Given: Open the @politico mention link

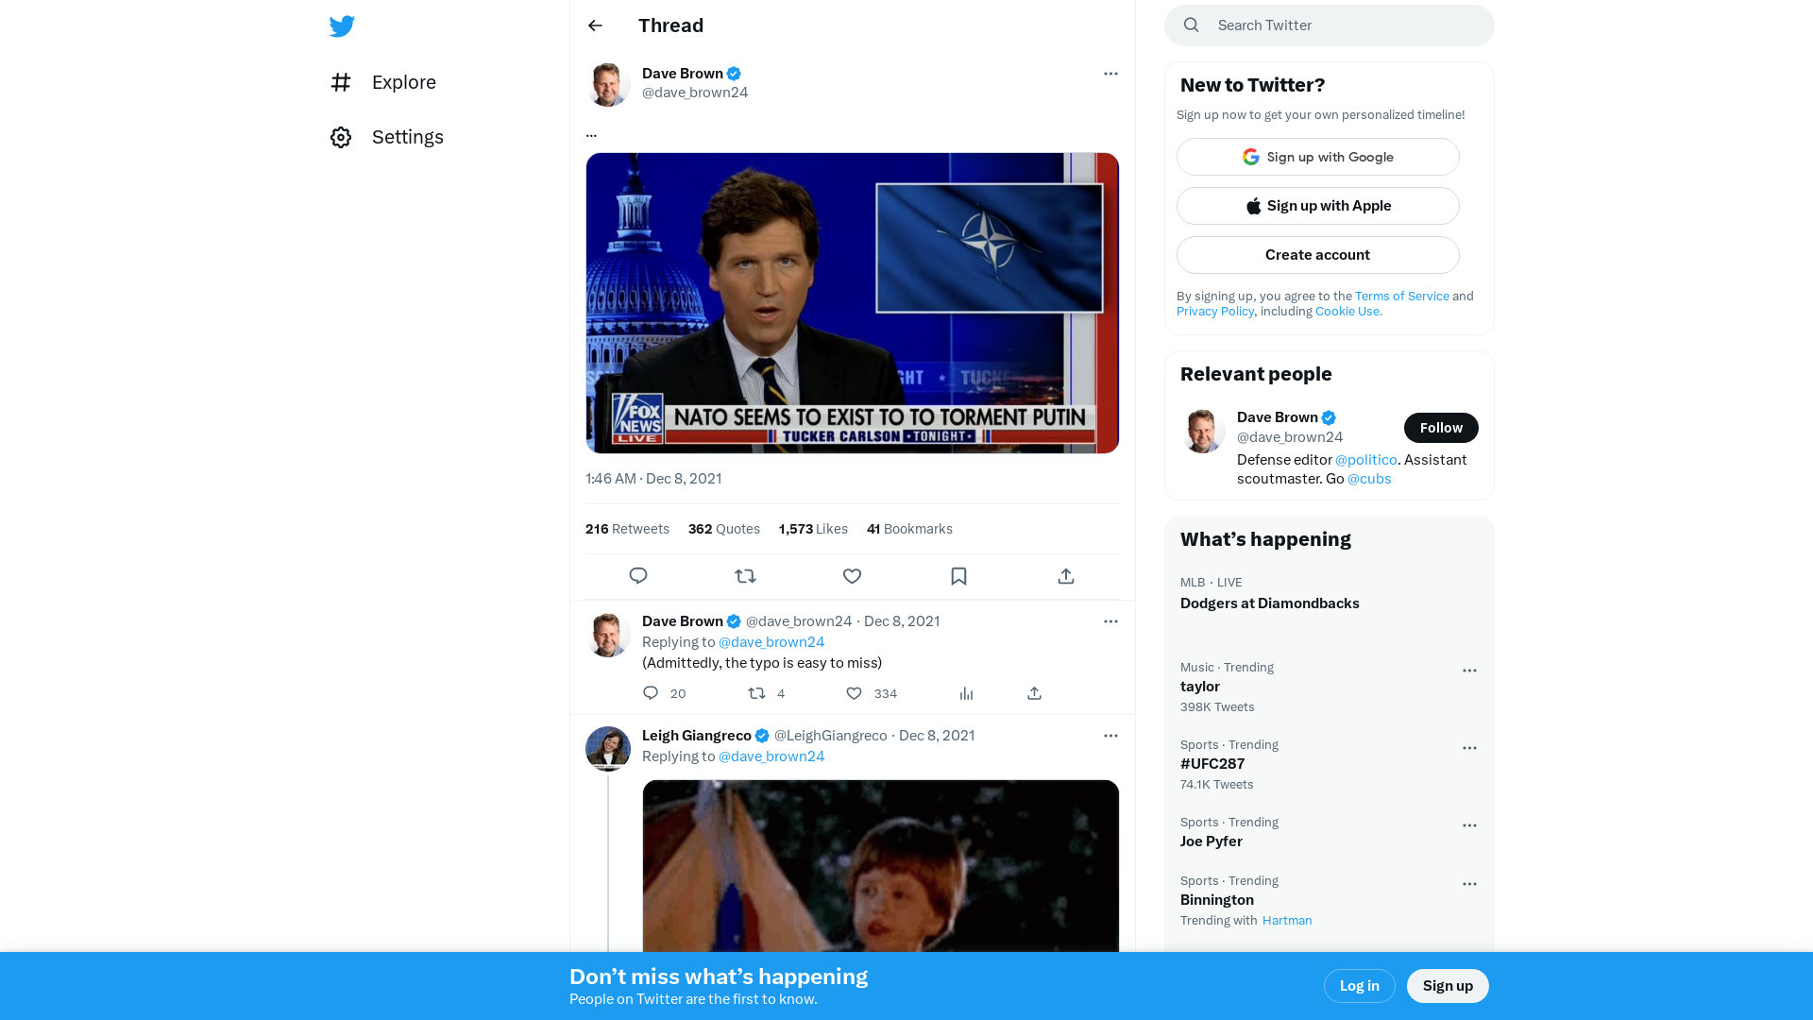Looking at the screenshot, I should (1365, 460).
